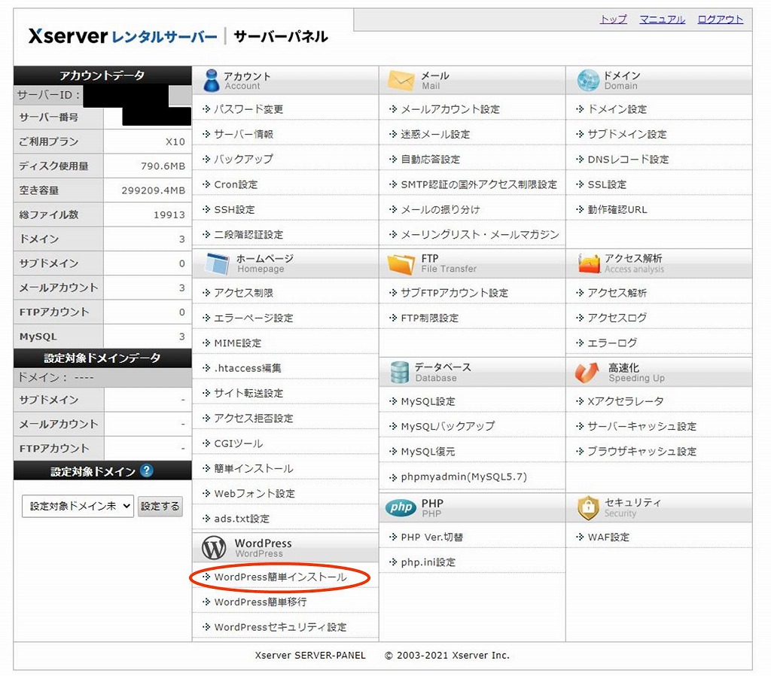Open phpmyadmin(MySQL5.7)
771x676 pixels.
(x=464, y=477)
